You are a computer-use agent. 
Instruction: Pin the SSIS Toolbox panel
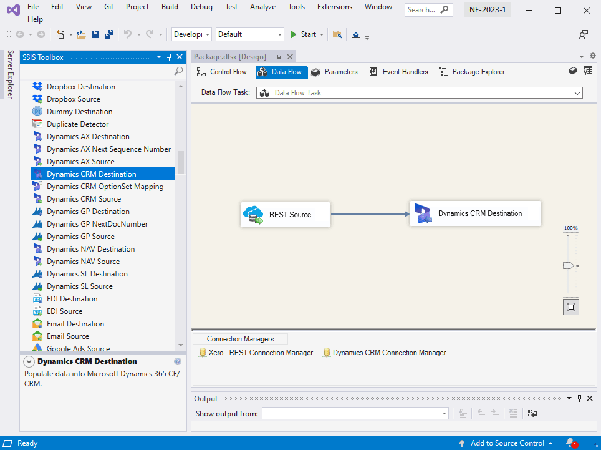[x=169, y=57]
